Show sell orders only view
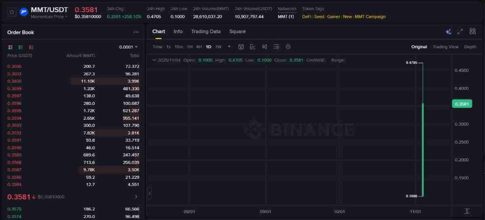 (x=31, y=47)
